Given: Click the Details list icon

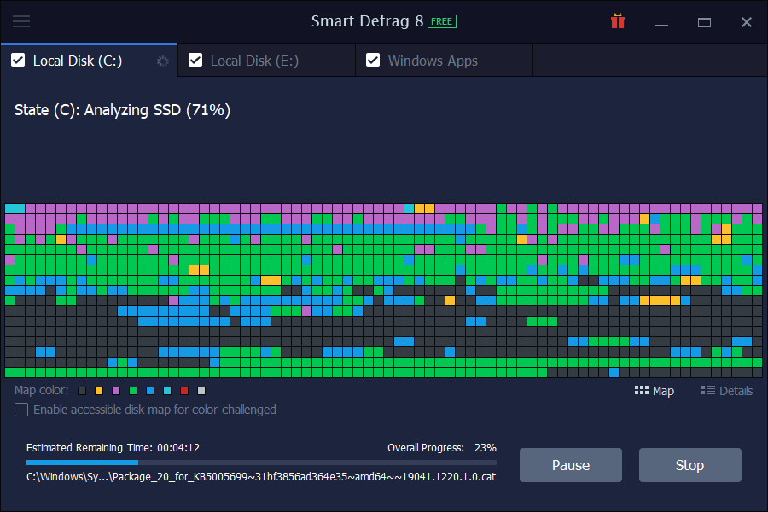Looking at the screenshot, I should click(x=707, y=391).
